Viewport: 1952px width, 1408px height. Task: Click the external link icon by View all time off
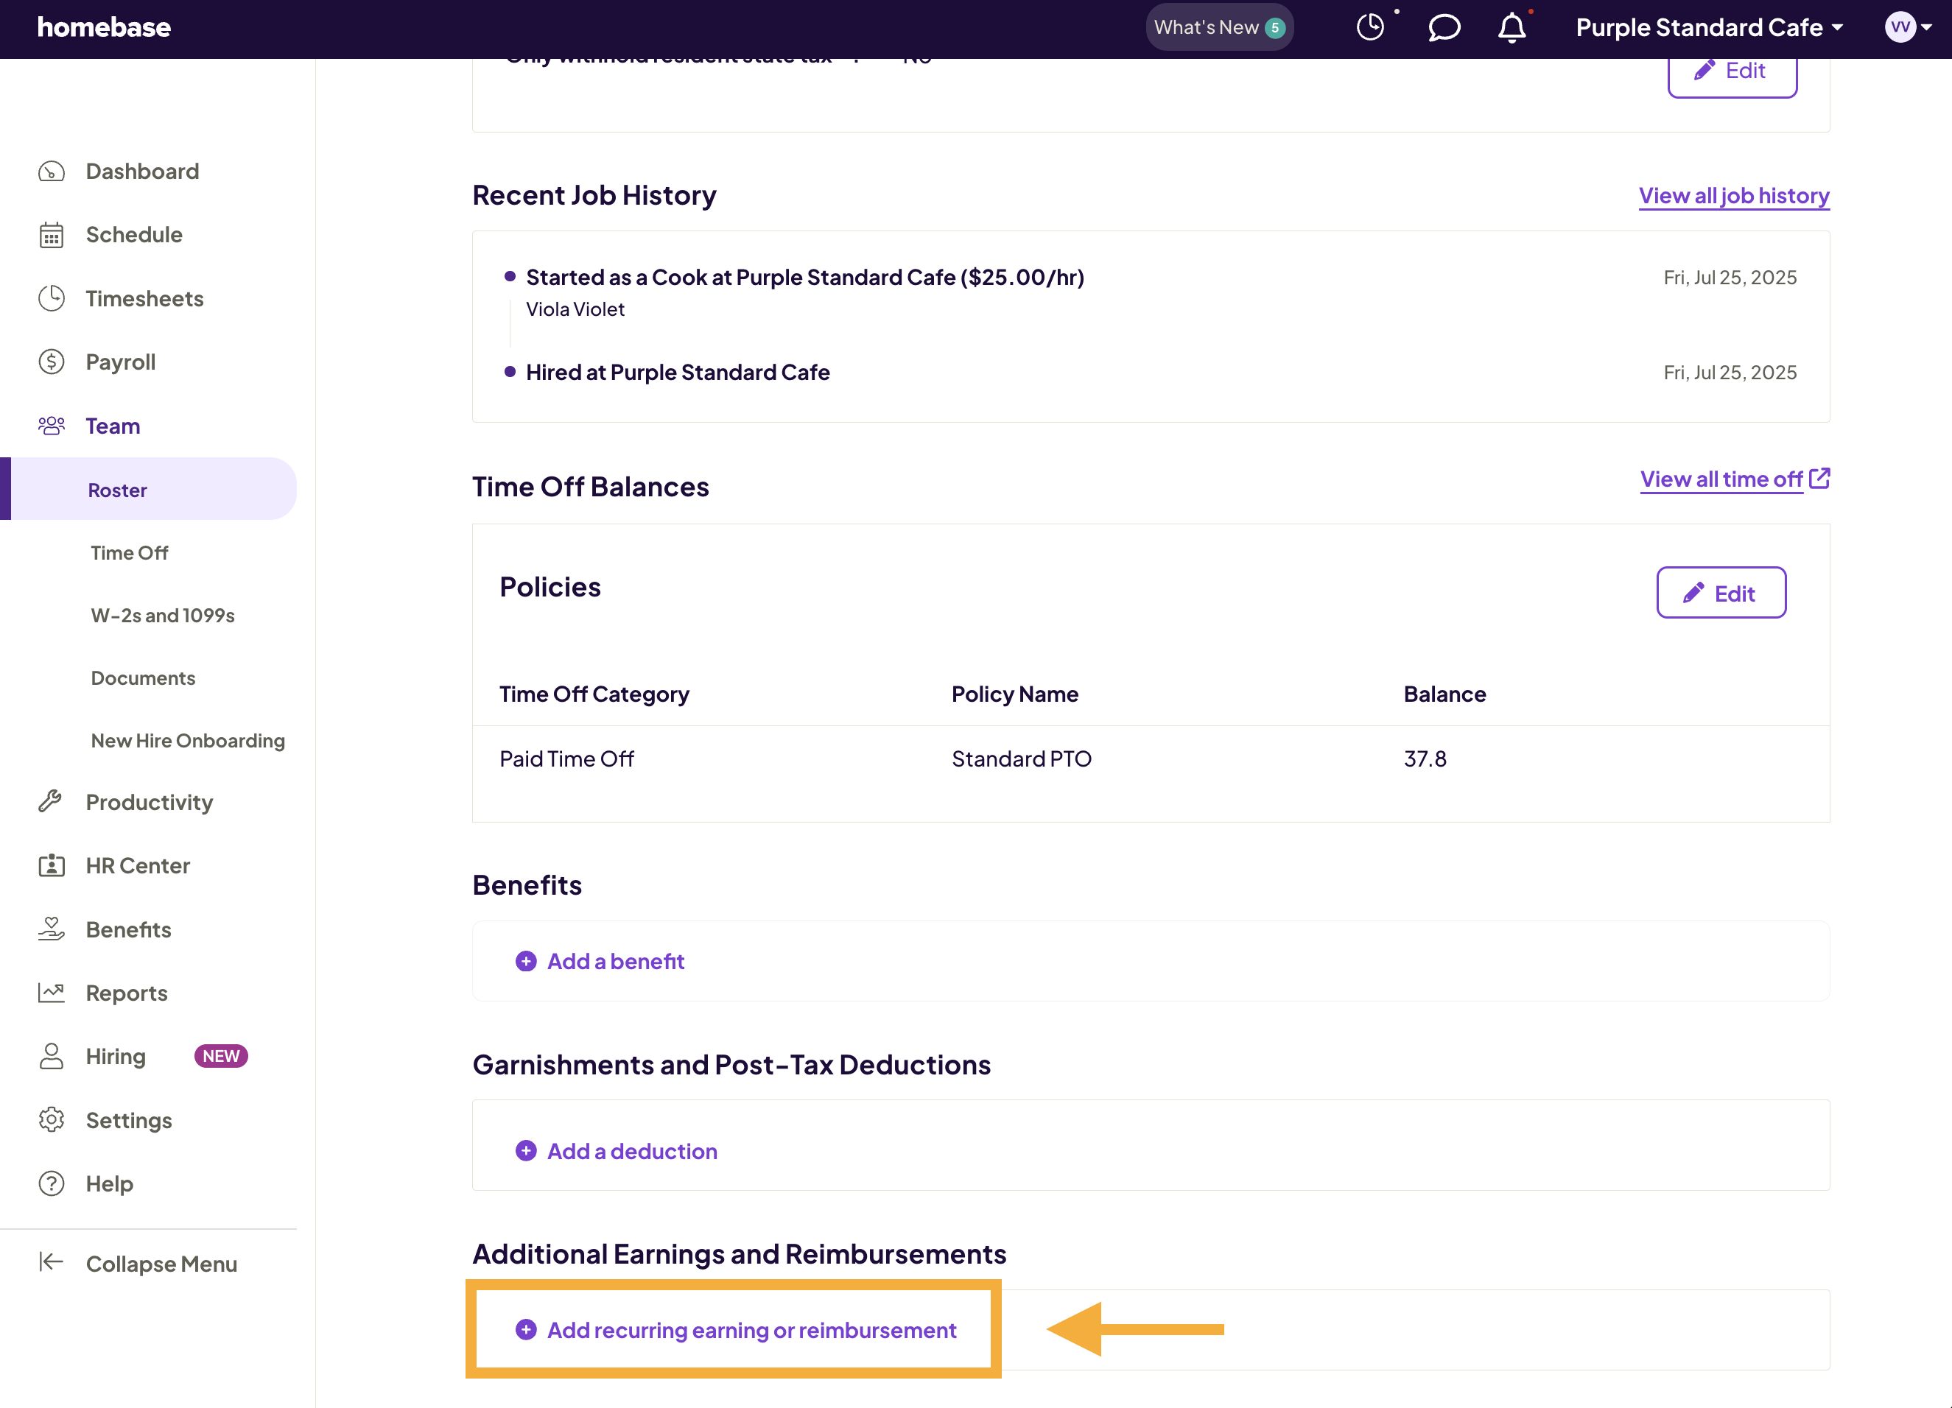(1819, 479)
